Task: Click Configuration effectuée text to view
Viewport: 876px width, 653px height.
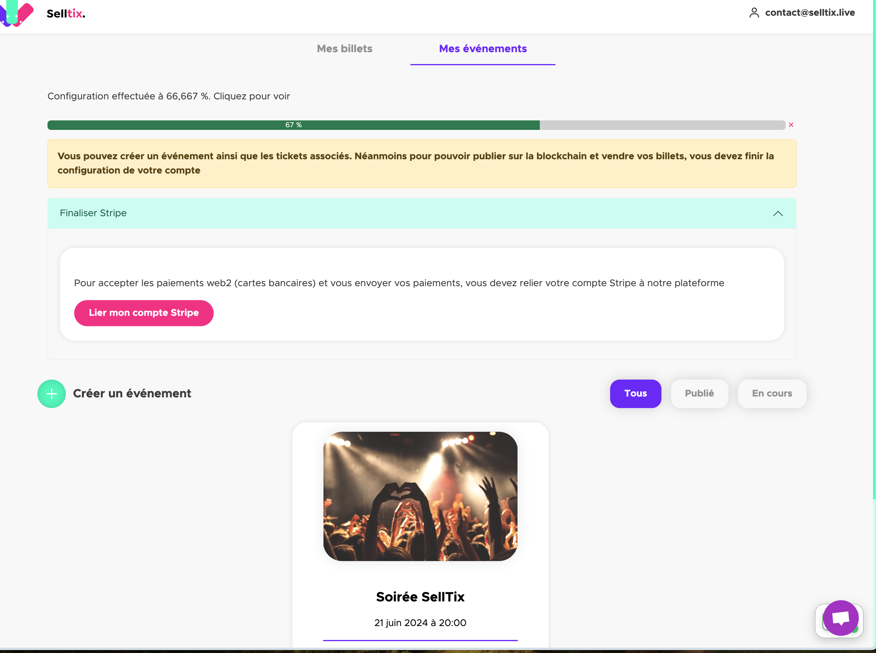Action: (169, 96)
